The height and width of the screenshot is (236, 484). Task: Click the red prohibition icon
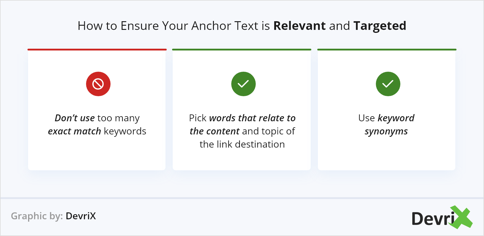pyautogui.click(x=98, y=84)
